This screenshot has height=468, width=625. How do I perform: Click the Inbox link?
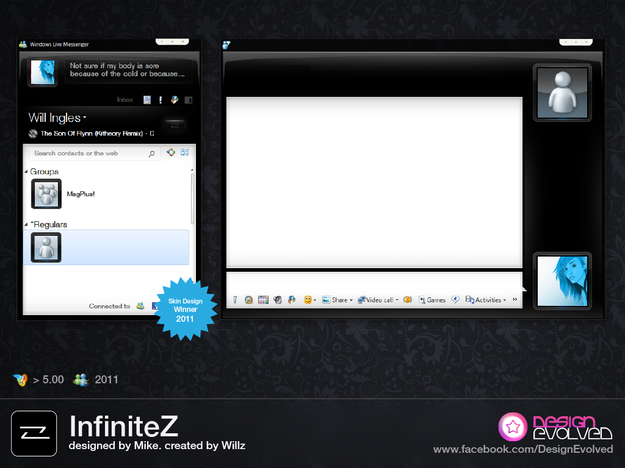point(125,100)
